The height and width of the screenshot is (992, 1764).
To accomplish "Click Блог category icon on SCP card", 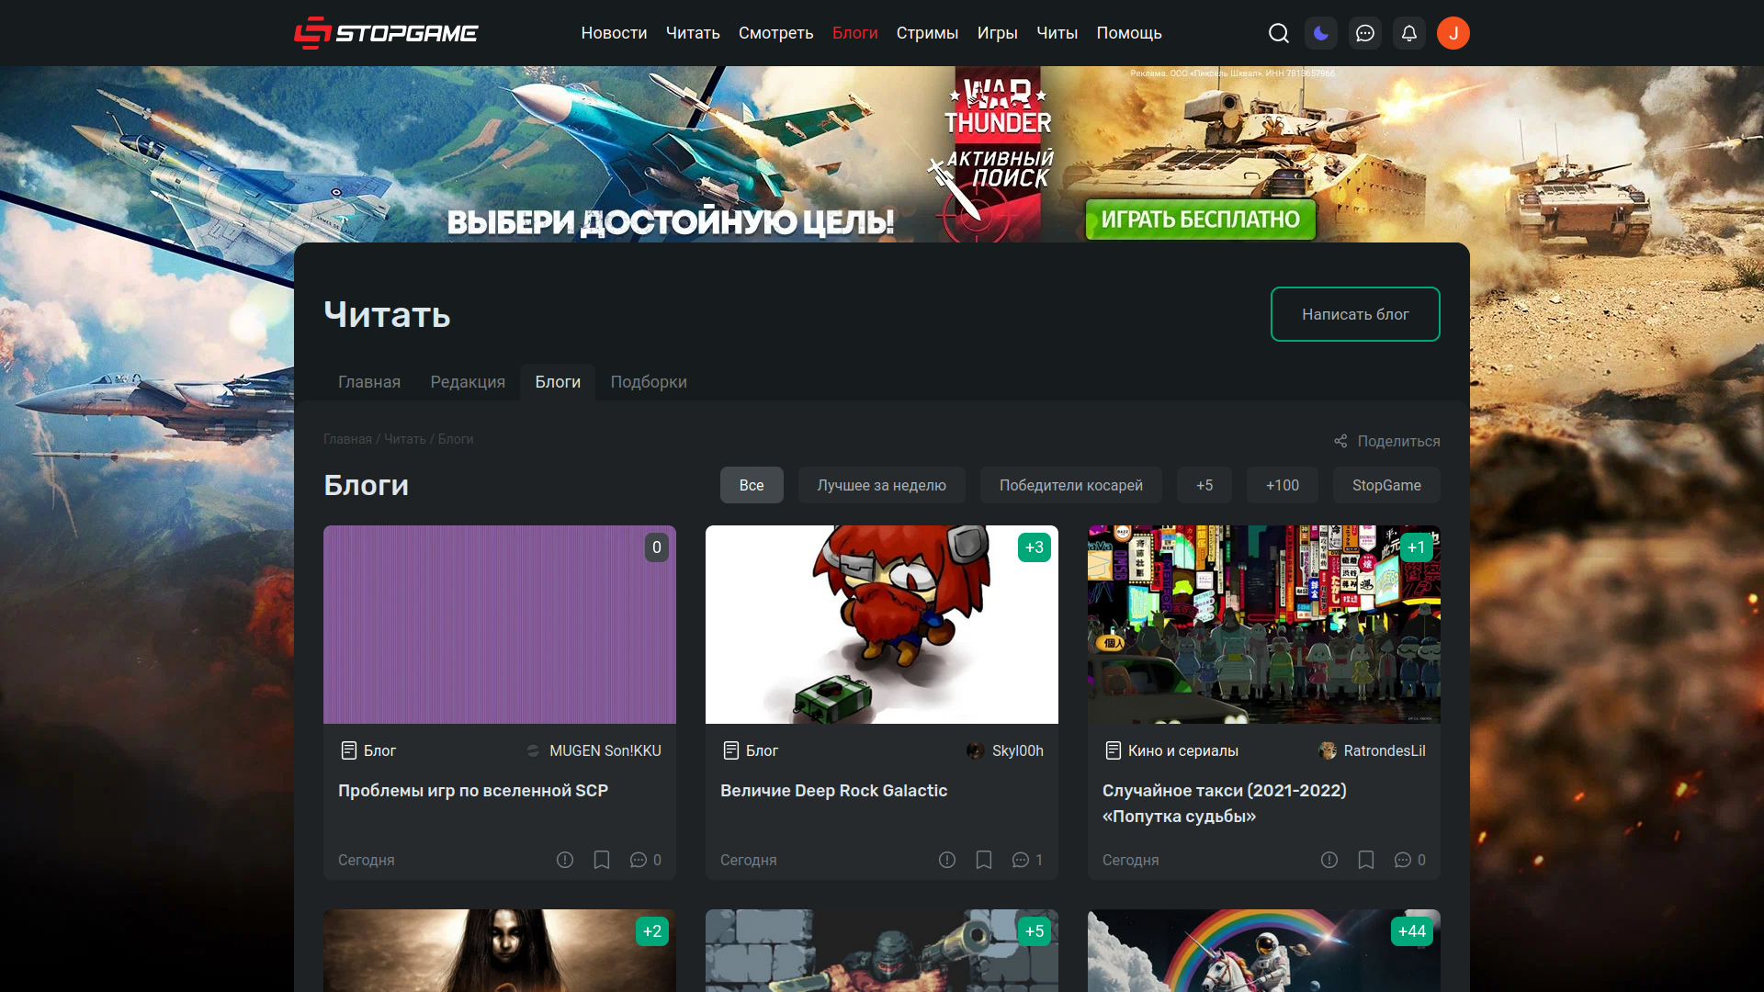I will click(349, 750).
